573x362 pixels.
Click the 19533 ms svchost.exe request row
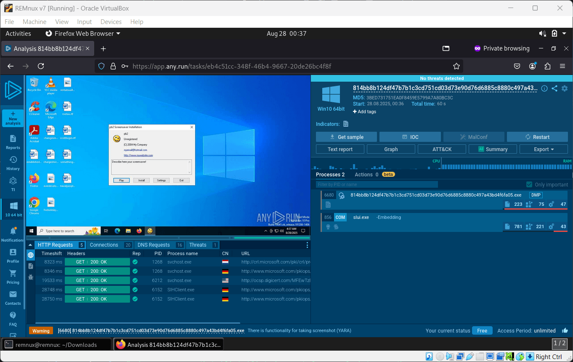pyautogui.click(x=172, y=280)
